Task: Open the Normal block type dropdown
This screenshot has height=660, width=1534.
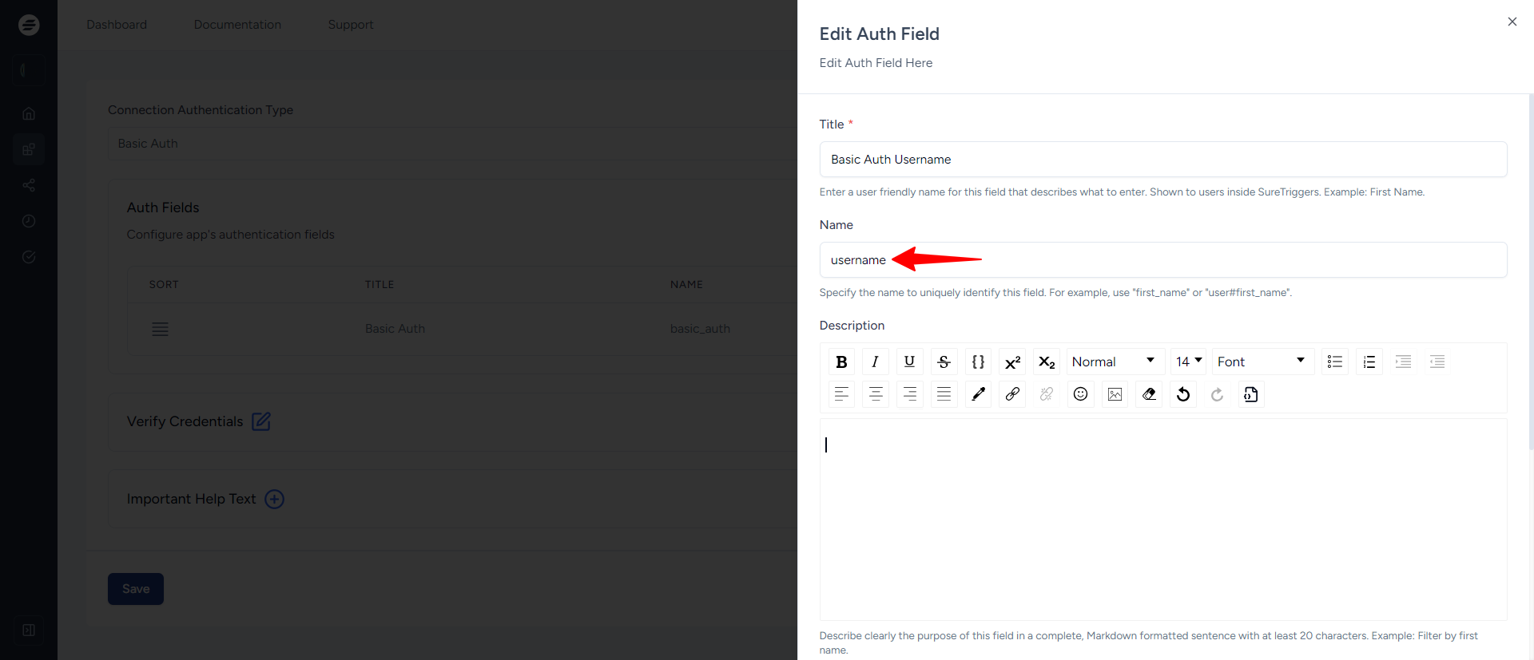Action: (1114, 362)
